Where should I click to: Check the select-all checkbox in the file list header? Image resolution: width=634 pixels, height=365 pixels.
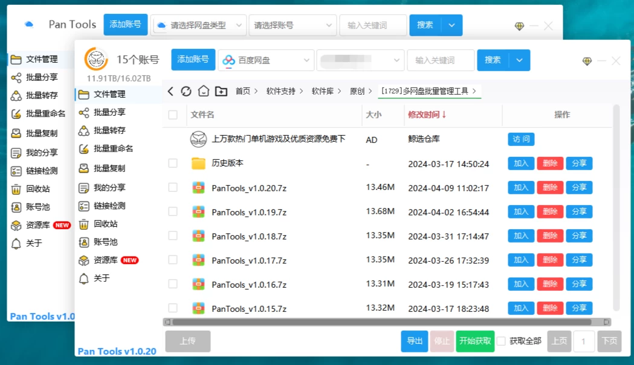[x=172, y=115]
